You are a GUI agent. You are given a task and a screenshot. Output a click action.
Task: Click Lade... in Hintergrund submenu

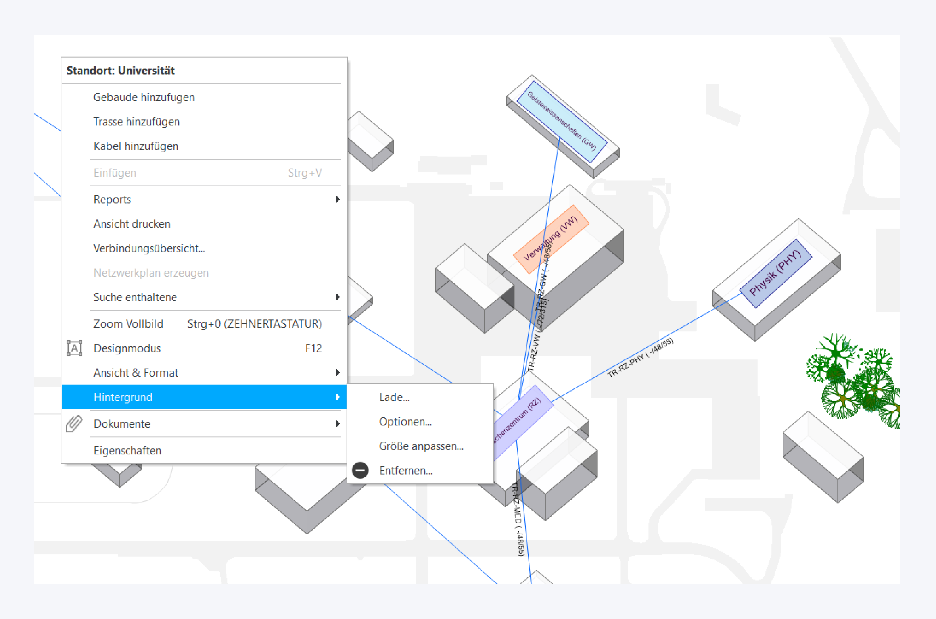394,397
